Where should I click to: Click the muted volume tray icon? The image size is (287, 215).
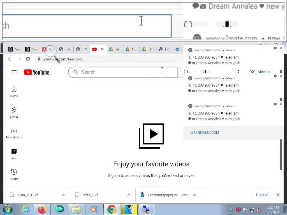pos(259,210)
